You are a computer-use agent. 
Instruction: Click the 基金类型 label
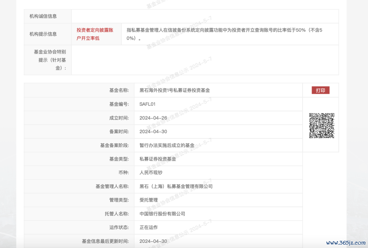(119, 159)
